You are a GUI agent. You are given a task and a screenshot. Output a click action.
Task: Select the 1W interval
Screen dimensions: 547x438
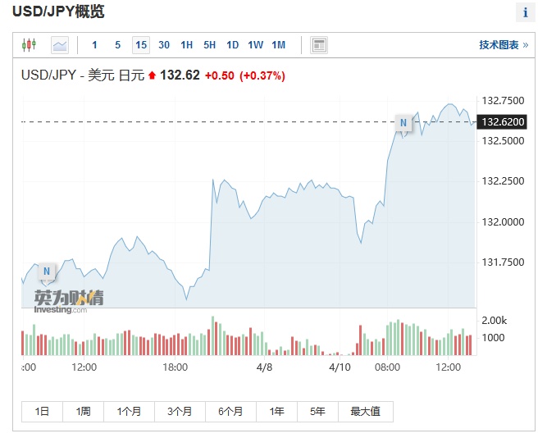pos(255,44)
